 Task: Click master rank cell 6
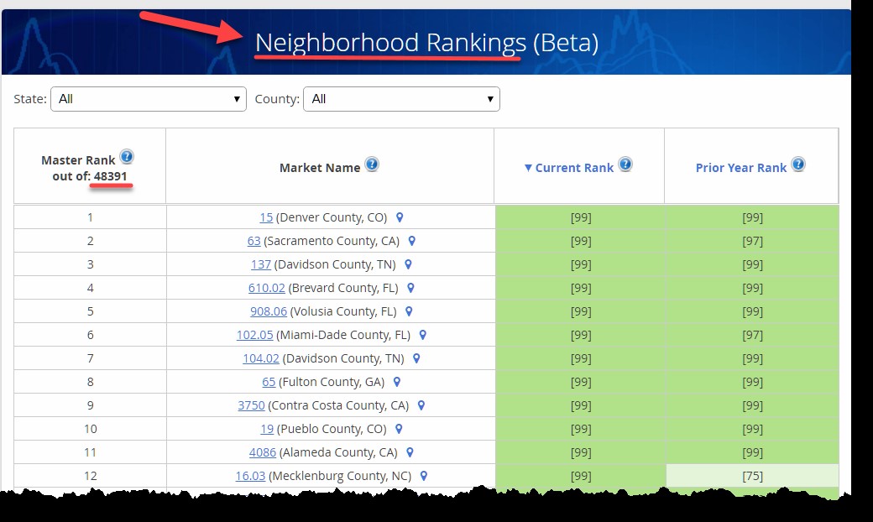(x=90, y=335)
